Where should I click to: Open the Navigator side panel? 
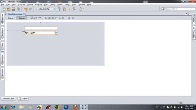click(2, 33)
